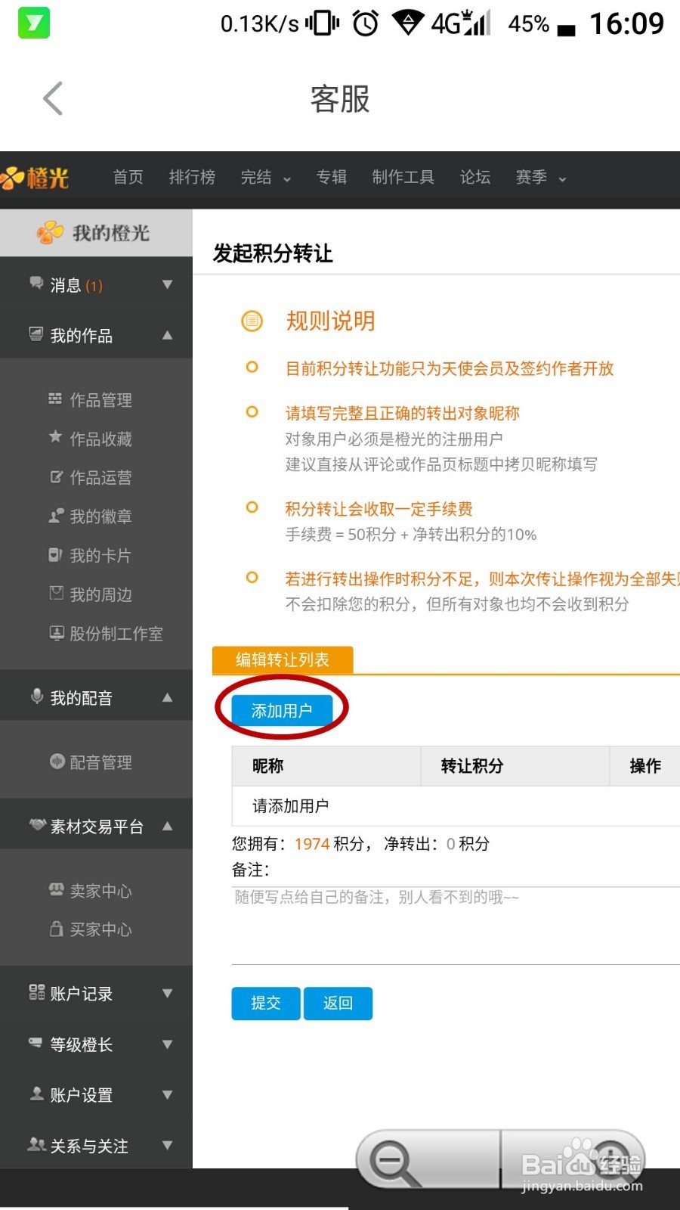Click the 股份制工作室 icon

tap(57, 633)
